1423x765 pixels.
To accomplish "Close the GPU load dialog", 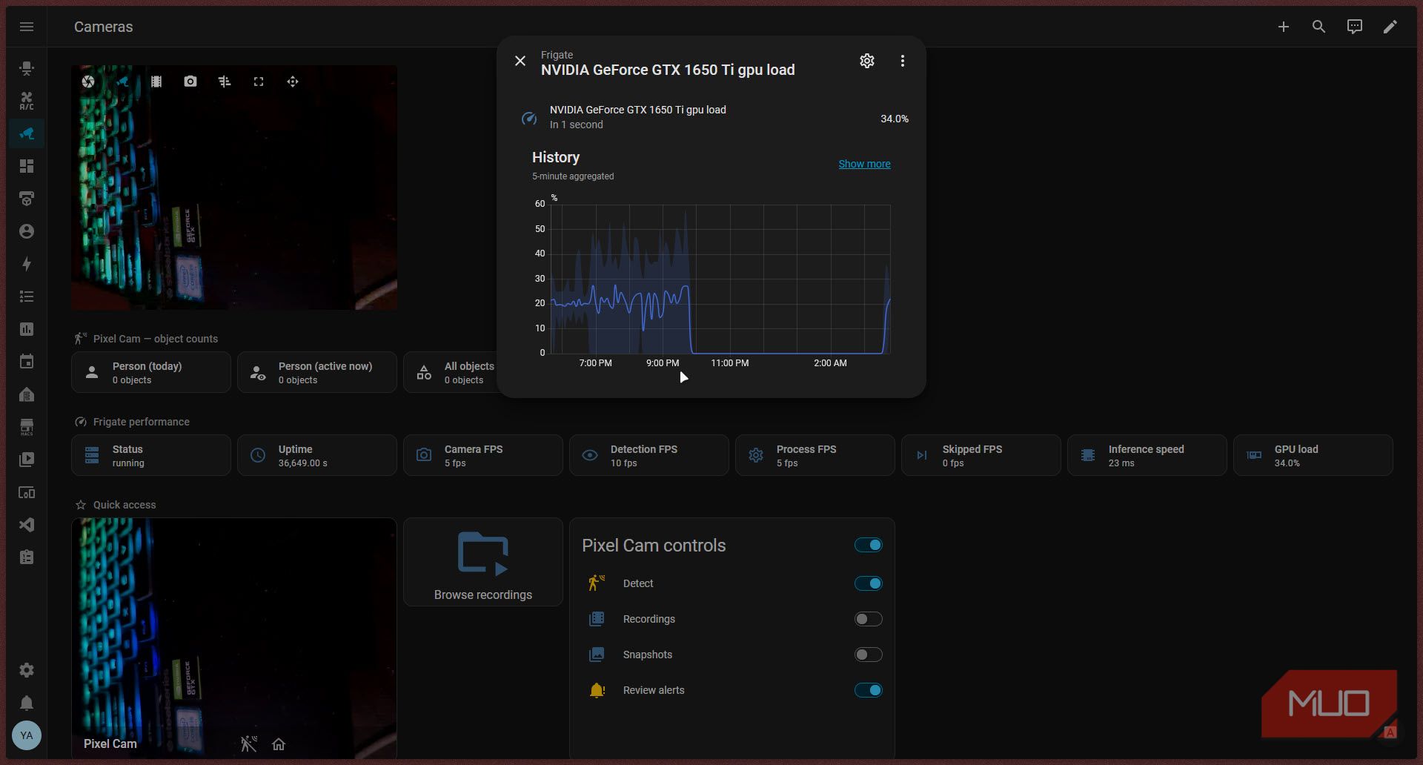I will (520, 61).
